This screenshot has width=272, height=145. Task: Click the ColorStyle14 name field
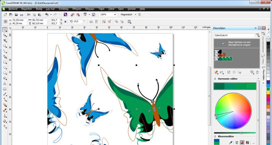tap(234, 35)
